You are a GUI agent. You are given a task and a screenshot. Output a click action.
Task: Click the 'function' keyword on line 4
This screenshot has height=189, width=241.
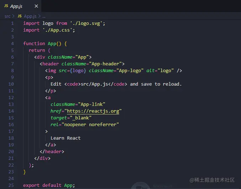pos(34,44)
